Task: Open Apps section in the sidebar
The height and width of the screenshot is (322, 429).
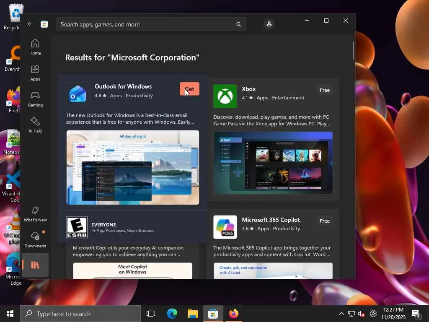Action: 35,73
